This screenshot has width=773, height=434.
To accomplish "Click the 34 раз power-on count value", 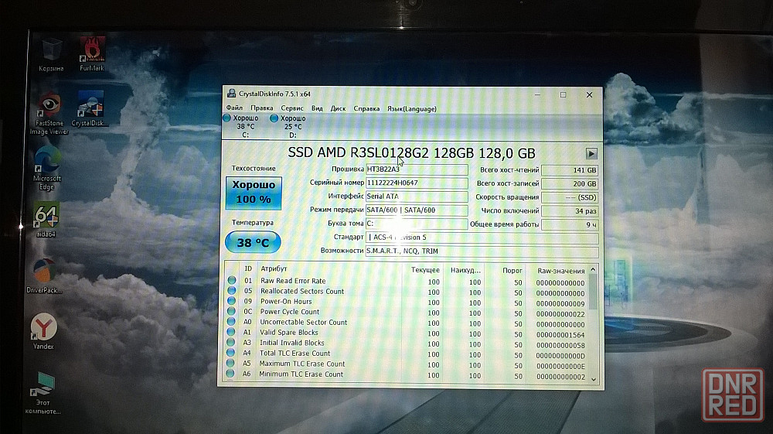I will click(x=570, y=211).
